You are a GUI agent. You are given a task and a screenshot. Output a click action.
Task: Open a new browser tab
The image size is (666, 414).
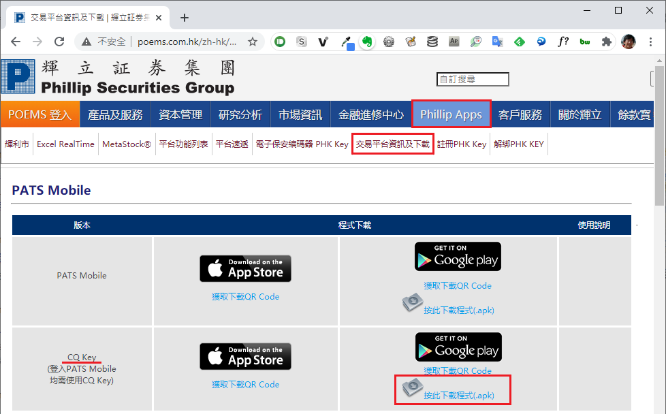[185, 18]
